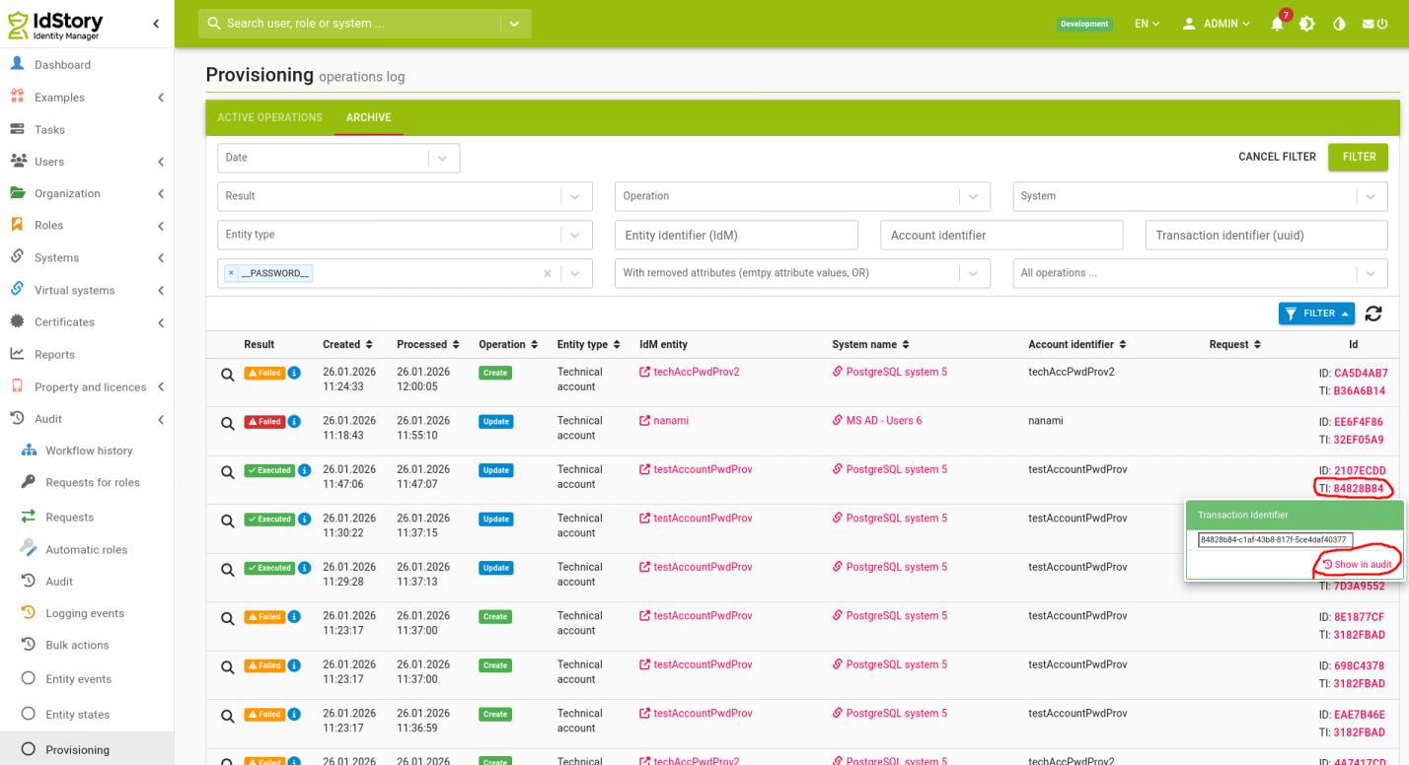Image resolution: width=1409 pixels, height=765 pixels.
Task: Click info icon beside first Failed result
Action: coord(294,373)
